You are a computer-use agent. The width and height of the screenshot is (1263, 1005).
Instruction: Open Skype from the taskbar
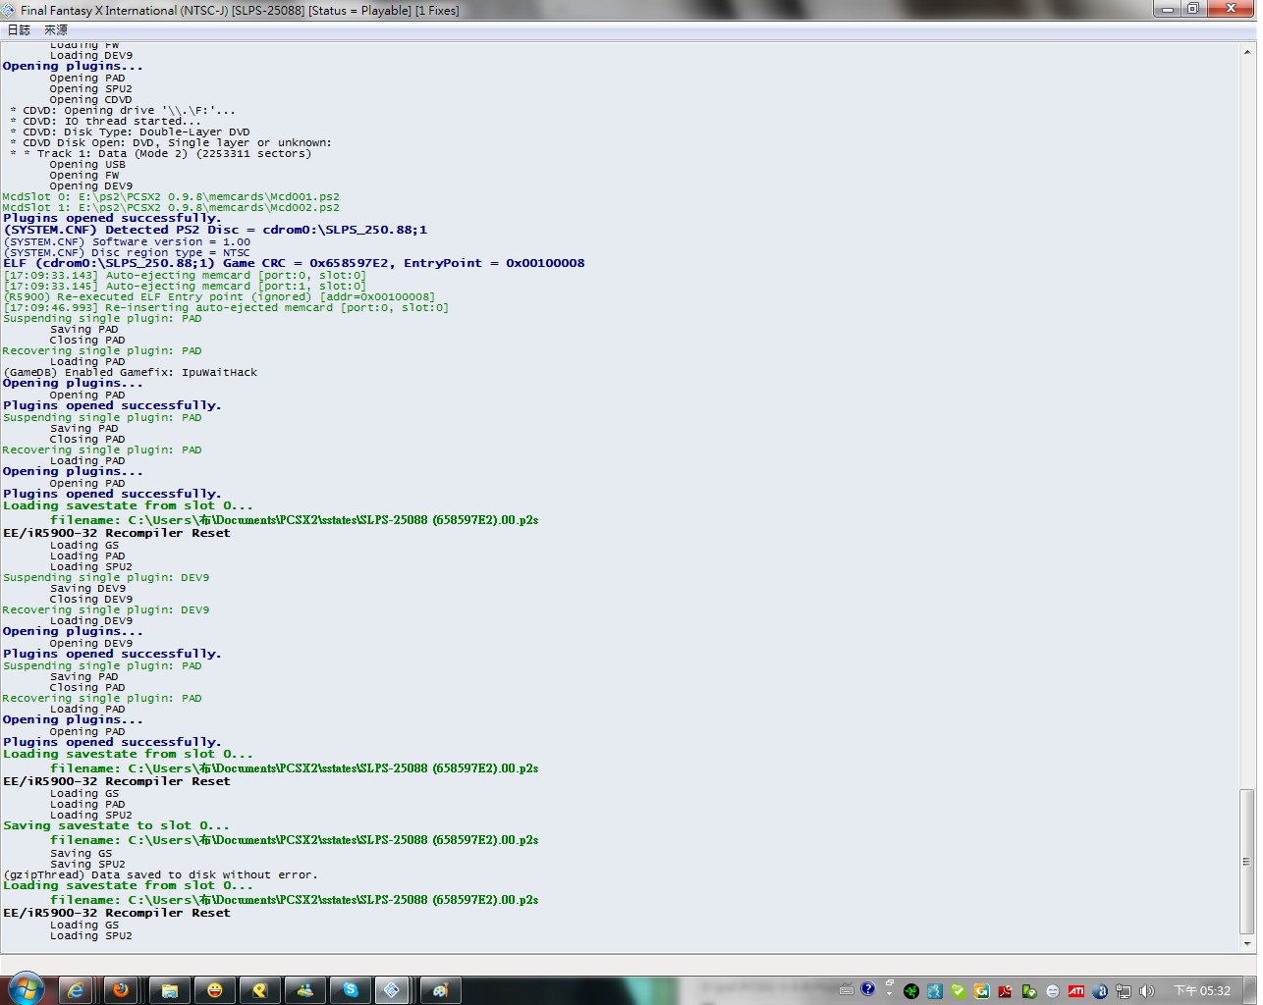point(350,990)
